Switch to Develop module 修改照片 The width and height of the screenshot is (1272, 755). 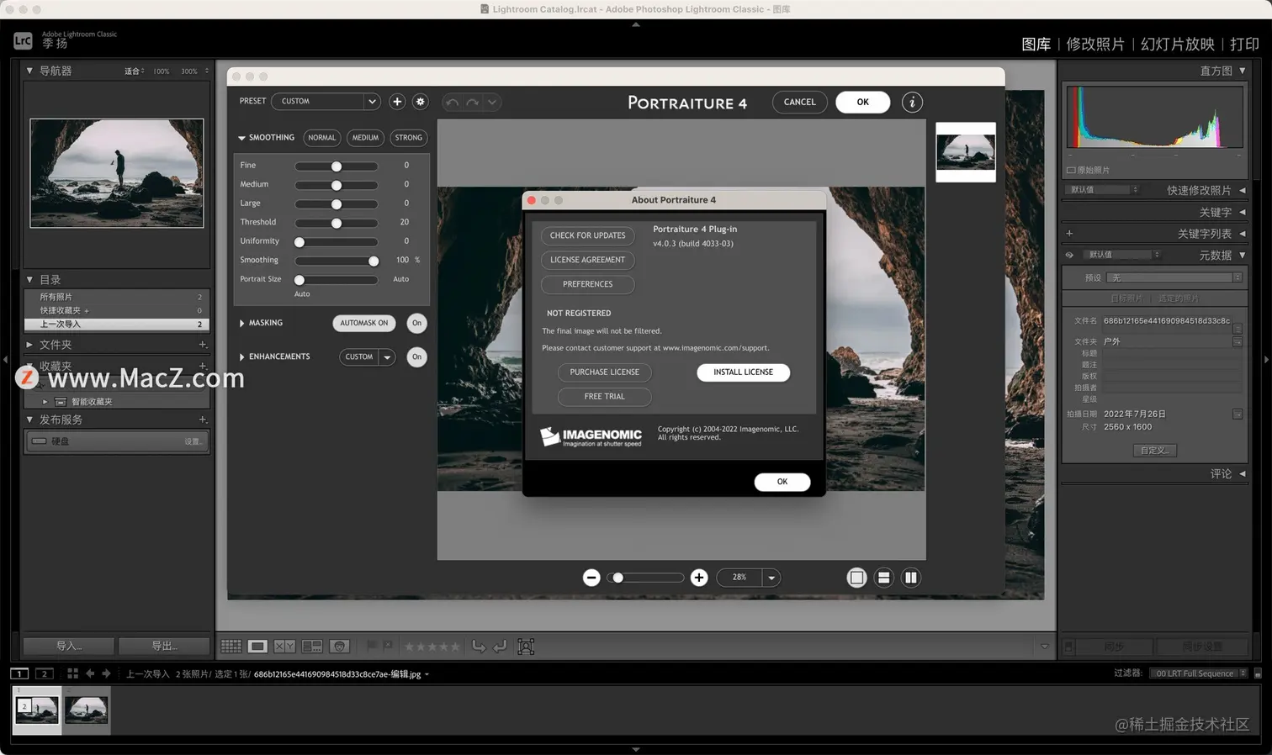click(x=1095, y=45)
